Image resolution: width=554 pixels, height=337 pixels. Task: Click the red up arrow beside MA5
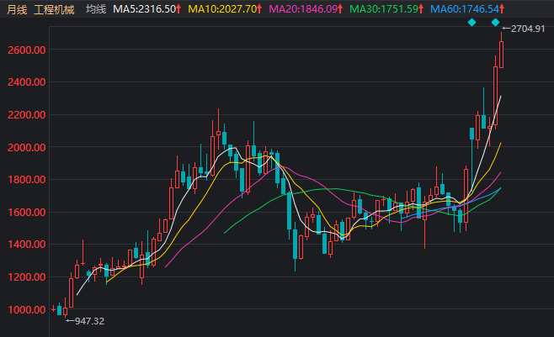pos(178,8)
